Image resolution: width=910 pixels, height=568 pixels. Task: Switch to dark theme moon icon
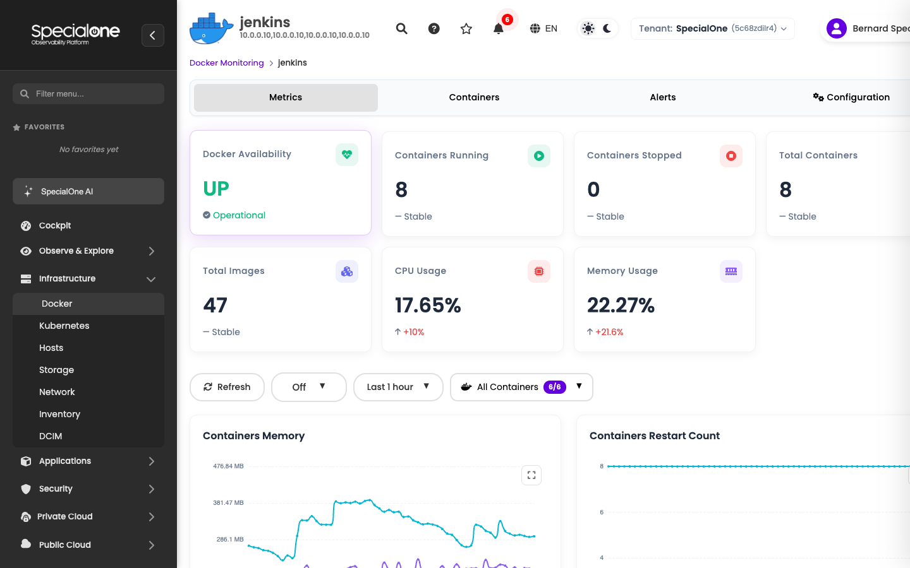click(607, 28)
